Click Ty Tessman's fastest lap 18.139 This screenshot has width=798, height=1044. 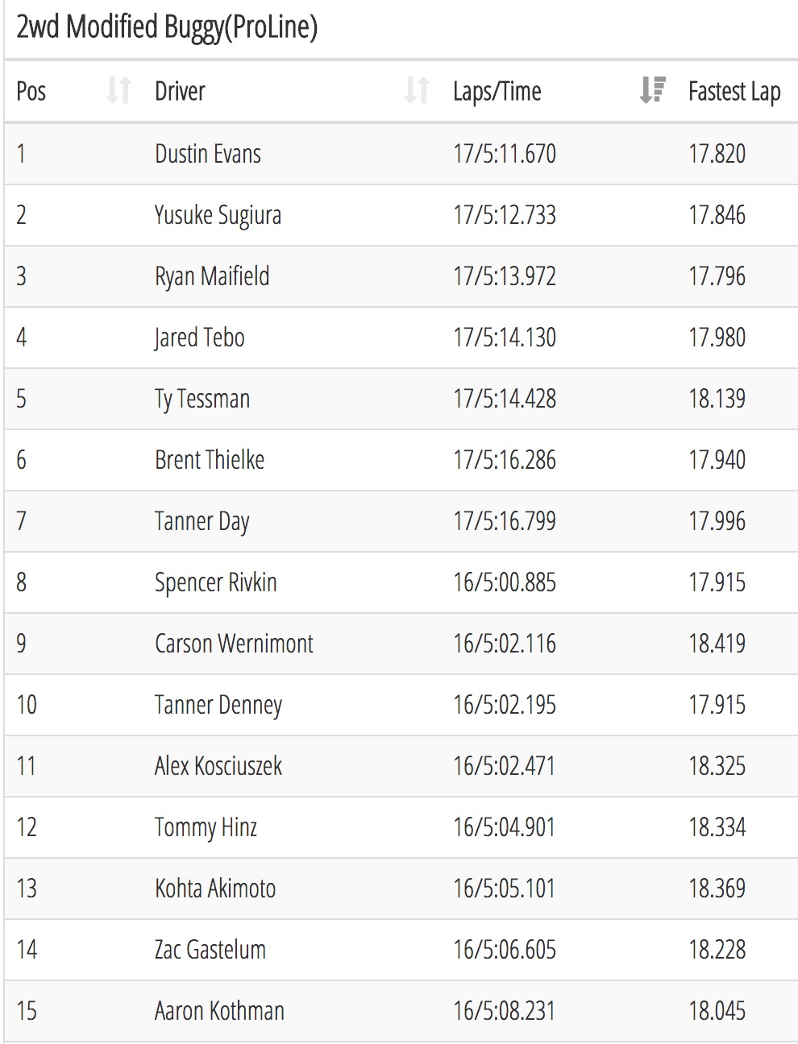[717, 399]
